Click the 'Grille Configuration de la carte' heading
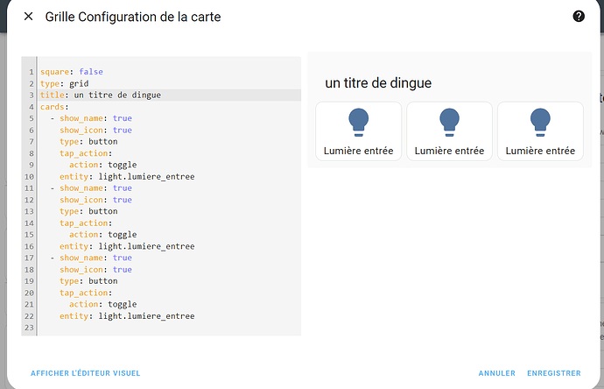604x389 pixels. point(133,17)
